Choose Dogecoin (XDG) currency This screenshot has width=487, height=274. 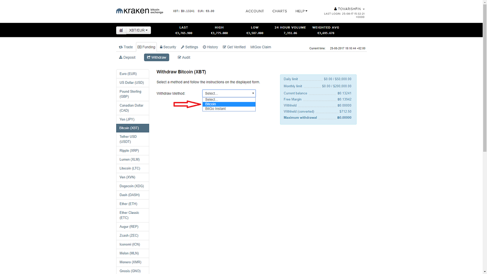(133, 186)
